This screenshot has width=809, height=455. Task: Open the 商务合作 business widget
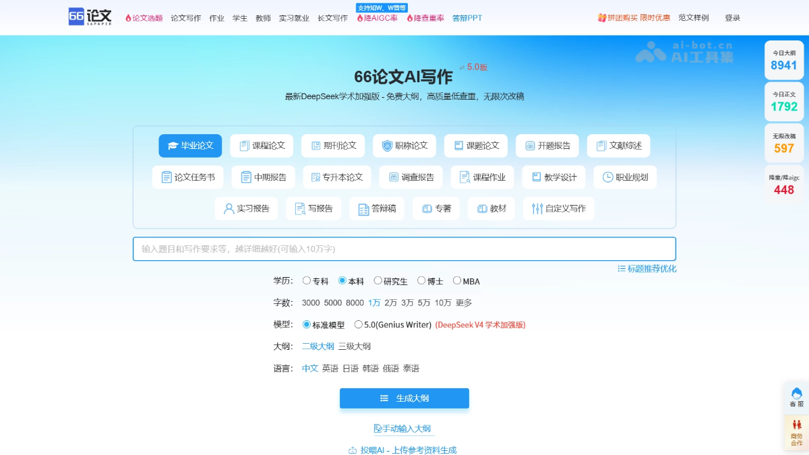797,432
